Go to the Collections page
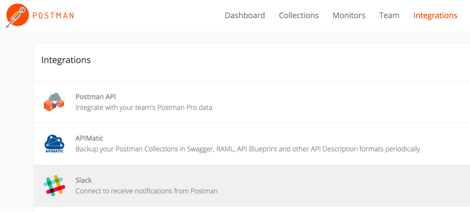Screen dimensions: 470x212 tap(299, 15)
